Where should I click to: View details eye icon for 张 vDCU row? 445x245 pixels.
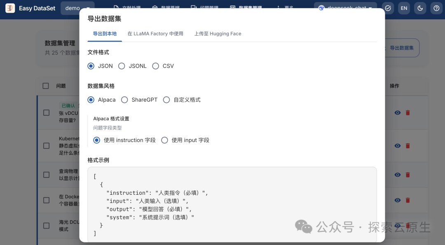398,112
